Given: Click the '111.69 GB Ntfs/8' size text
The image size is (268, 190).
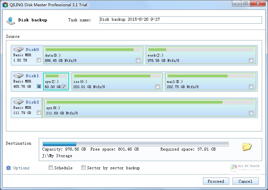Looking at the screenshot, I should 62,113.
